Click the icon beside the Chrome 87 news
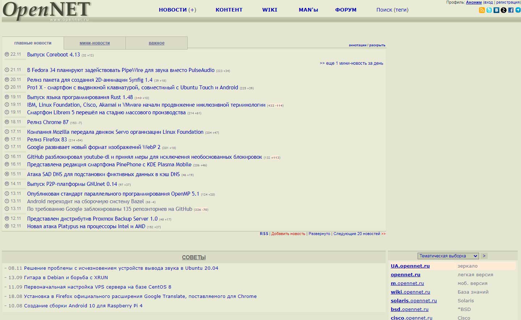The width and height of the screenshot is (521, 320). pos(7,122)
